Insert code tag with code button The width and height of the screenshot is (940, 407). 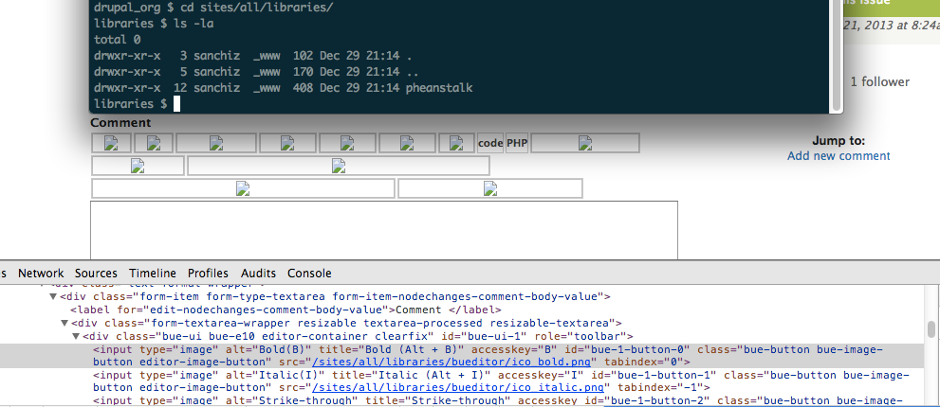pyautogui.click(x=490, y=143)
